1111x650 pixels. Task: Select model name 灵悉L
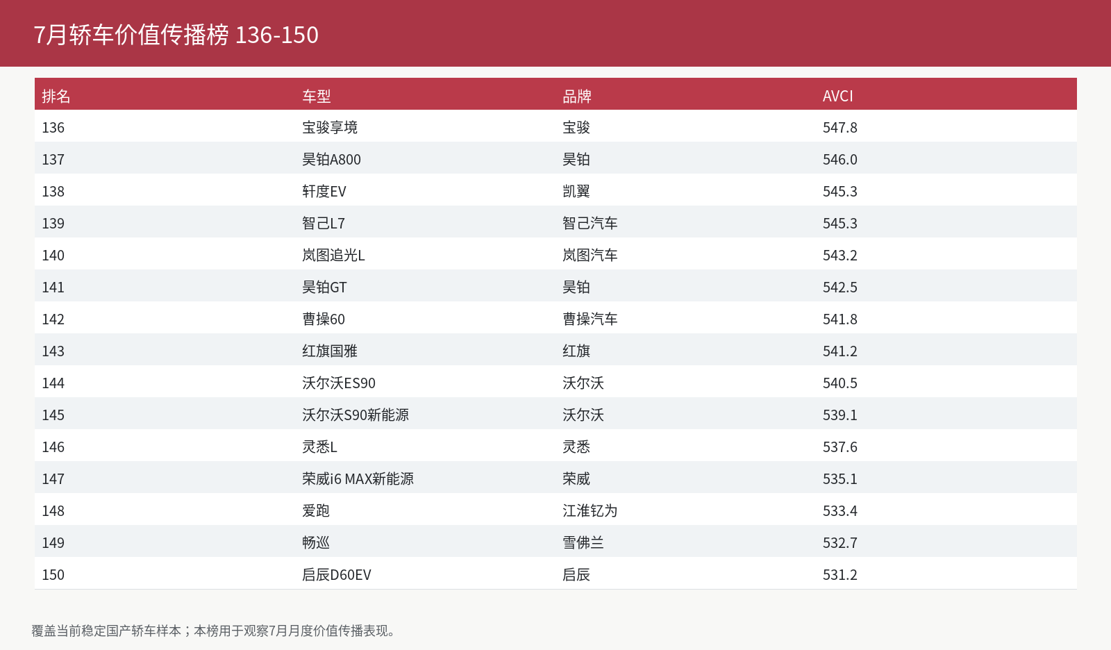[x=319, y=447]
